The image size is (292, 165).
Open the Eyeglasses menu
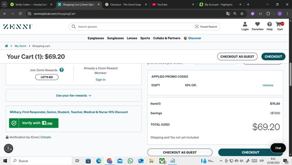click(x=96, y=38)
